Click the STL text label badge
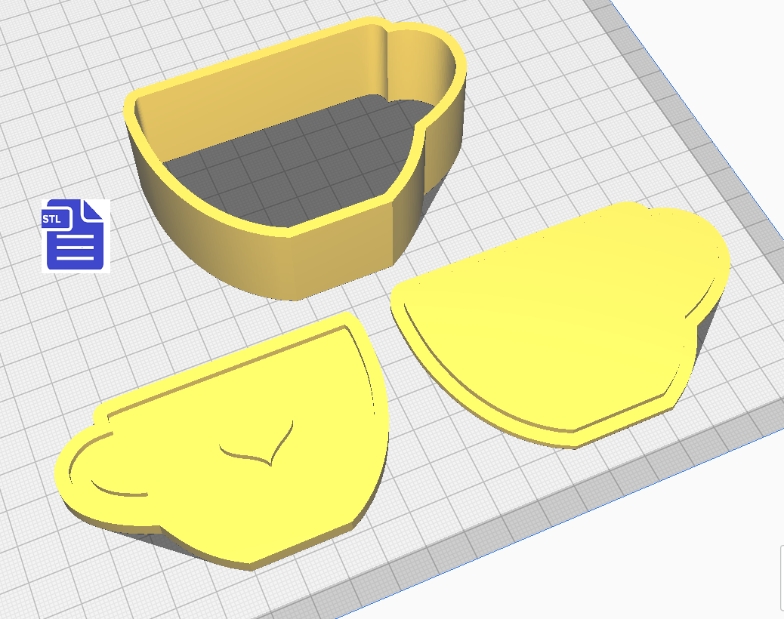This screenshot has width=784, height=619. 52,220
